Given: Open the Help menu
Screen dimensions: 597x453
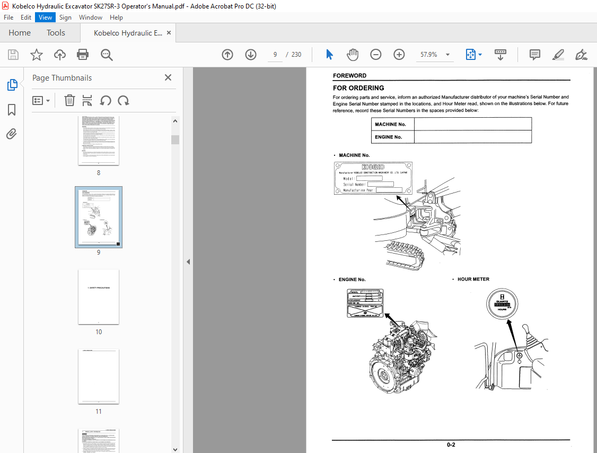Looking at the screenshot, I should [x=116, y=18].
